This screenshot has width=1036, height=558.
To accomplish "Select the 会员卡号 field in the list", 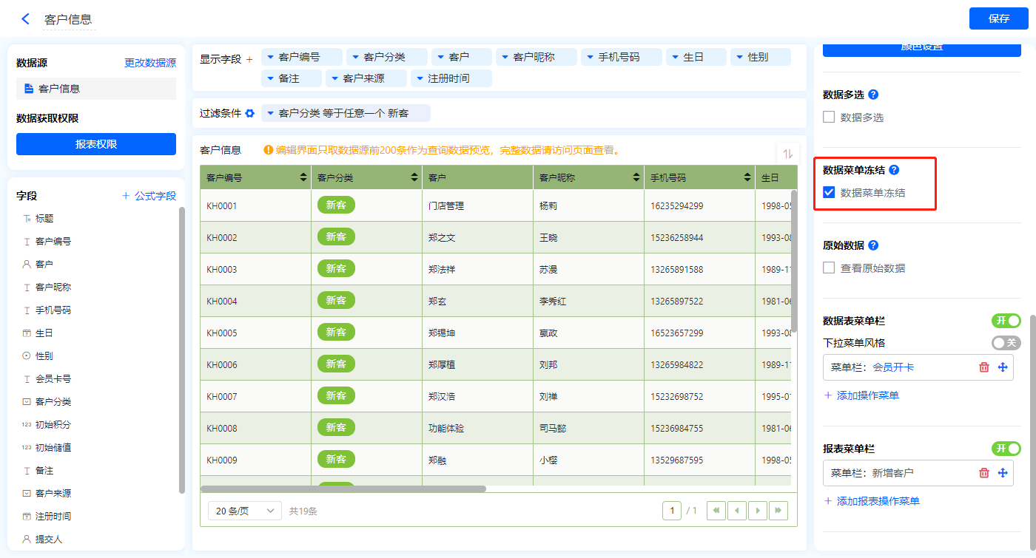I will click(x=53, y=379).
